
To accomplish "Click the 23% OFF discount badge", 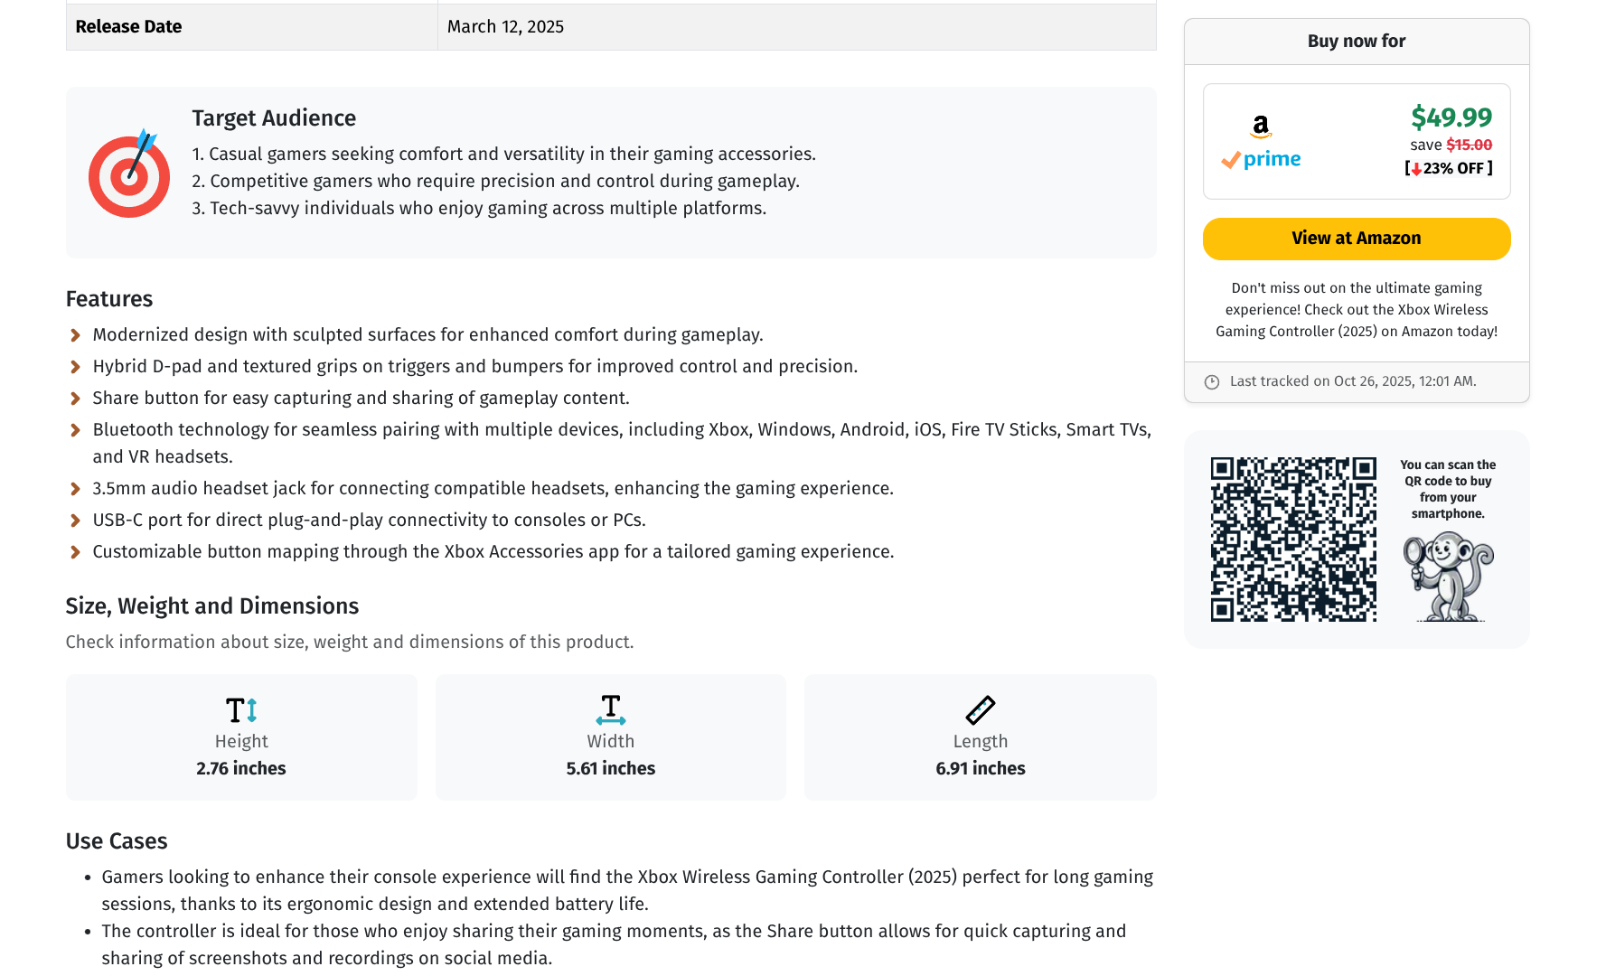I will pyautogui.click(x=1449, y=169).
